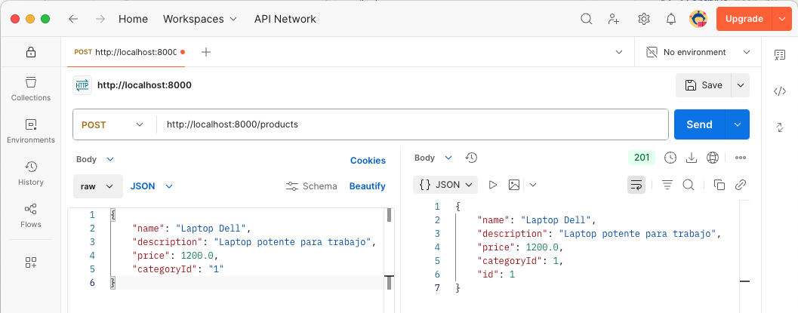Open the Environments sidebar panel
The height and width of the screenshot is (313, 798).
click(x=31, y=131)
